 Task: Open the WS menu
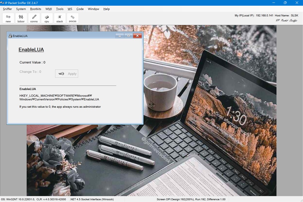tap(70, 9)
